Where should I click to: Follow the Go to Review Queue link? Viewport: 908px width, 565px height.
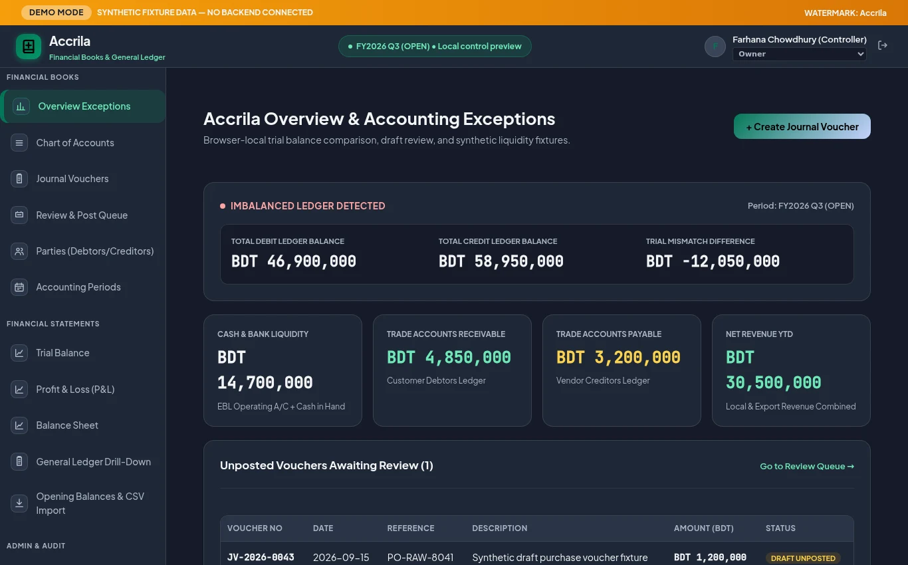click(x=807, y=466)
